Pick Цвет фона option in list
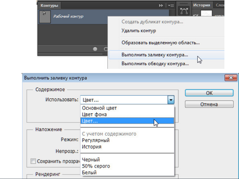This screenshot has height=179, width=239. [94, 114]
